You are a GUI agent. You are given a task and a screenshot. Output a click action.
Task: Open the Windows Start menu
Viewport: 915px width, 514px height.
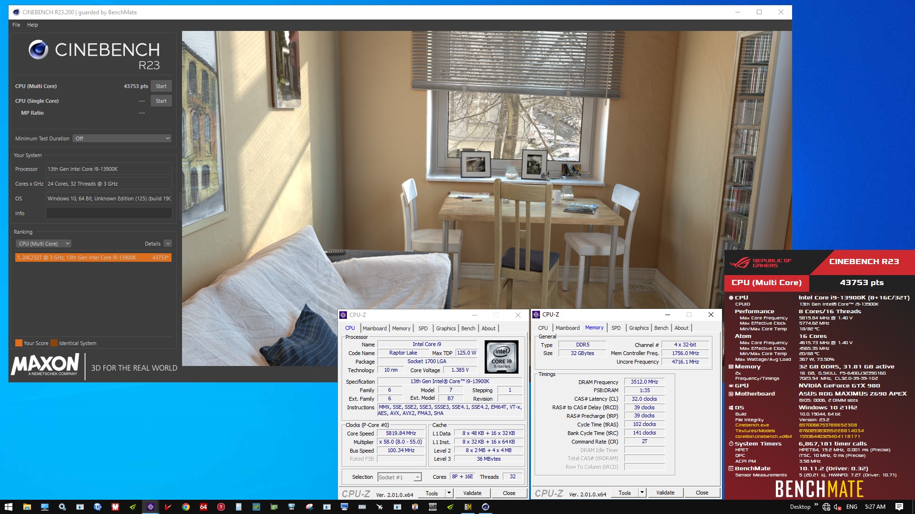[x=9, y=507]
